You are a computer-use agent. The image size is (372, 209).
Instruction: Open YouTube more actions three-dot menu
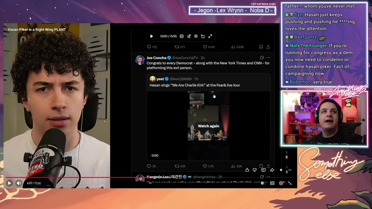290,170
